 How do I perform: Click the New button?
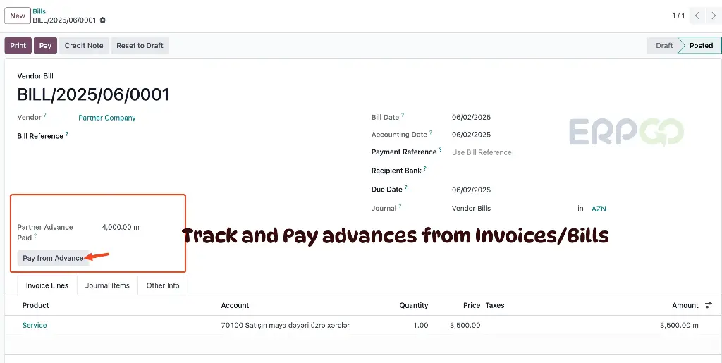[x=18, y=16]
